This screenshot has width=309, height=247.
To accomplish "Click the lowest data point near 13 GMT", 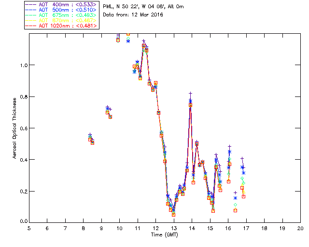I will point(173,215).
